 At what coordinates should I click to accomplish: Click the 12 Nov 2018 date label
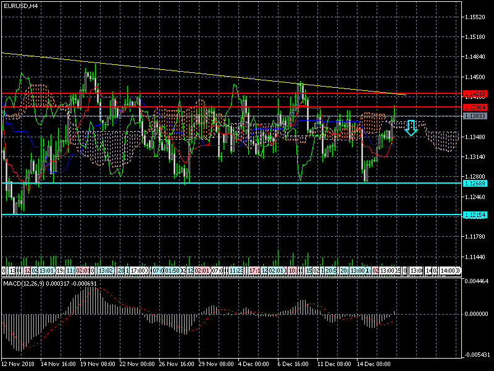coord(19,363)
